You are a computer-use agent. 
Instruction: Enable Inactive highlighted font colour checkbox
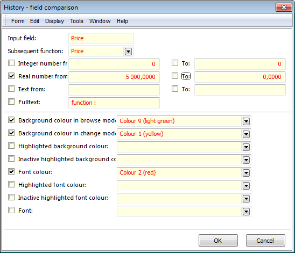click(11, 197)
